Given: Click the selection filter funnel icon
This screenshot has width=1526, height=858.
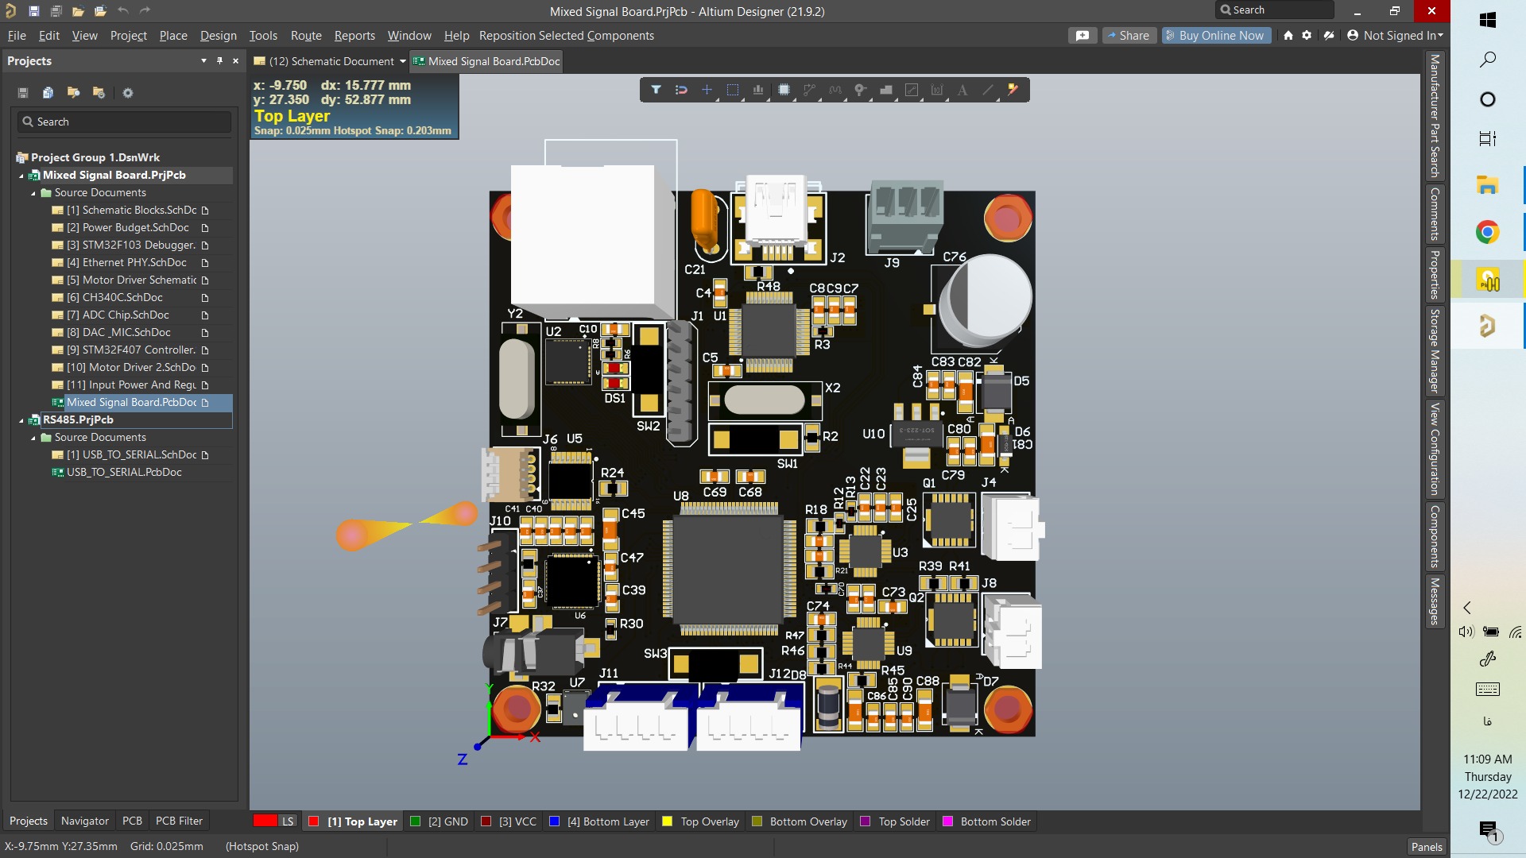Looking at the screenshot, I should (x=656, y=90).
